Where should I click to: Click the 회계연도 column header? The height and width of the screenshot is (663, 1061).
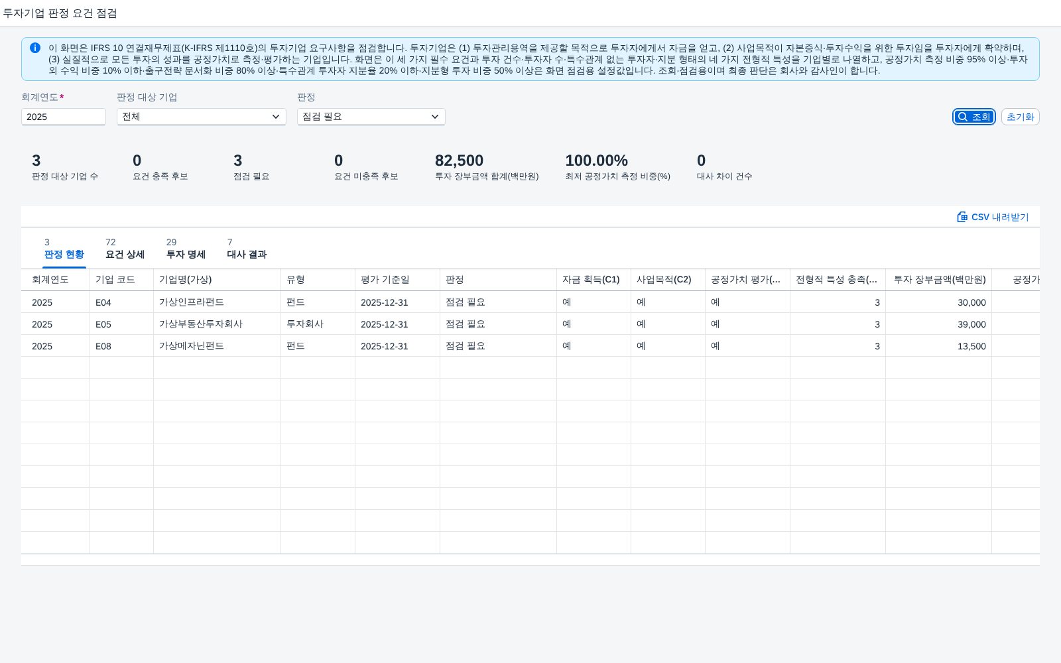56,280
